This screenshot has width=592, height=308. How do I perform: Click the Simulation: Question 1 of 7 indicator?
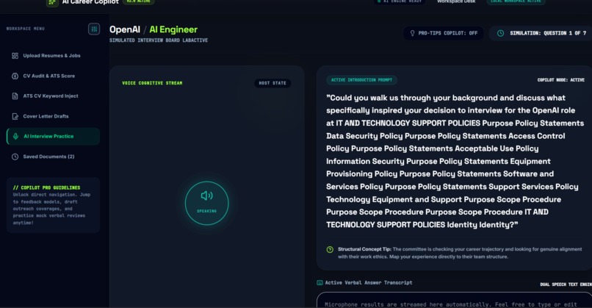point(541,33)
